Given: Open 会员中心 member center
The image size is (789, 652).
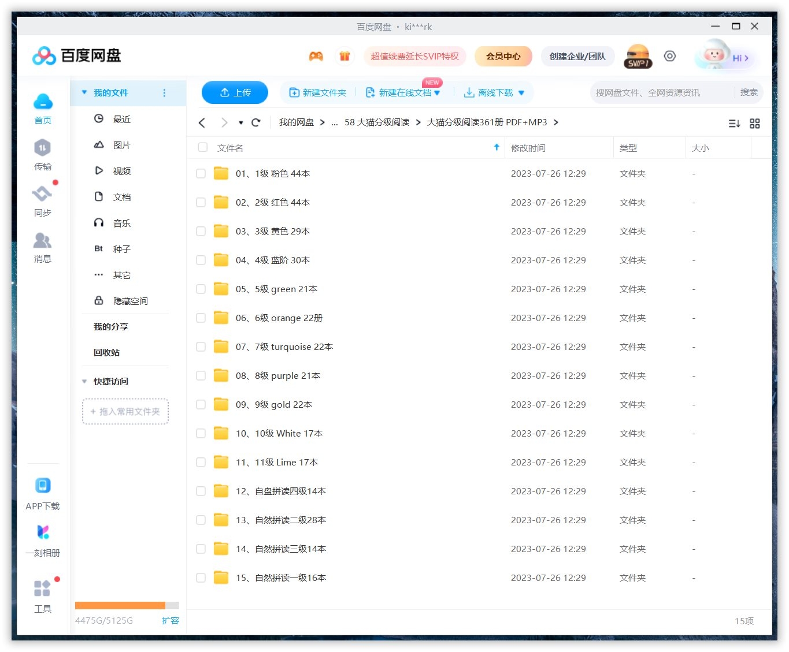Looking at the screenshot, I should click(503, 56).
